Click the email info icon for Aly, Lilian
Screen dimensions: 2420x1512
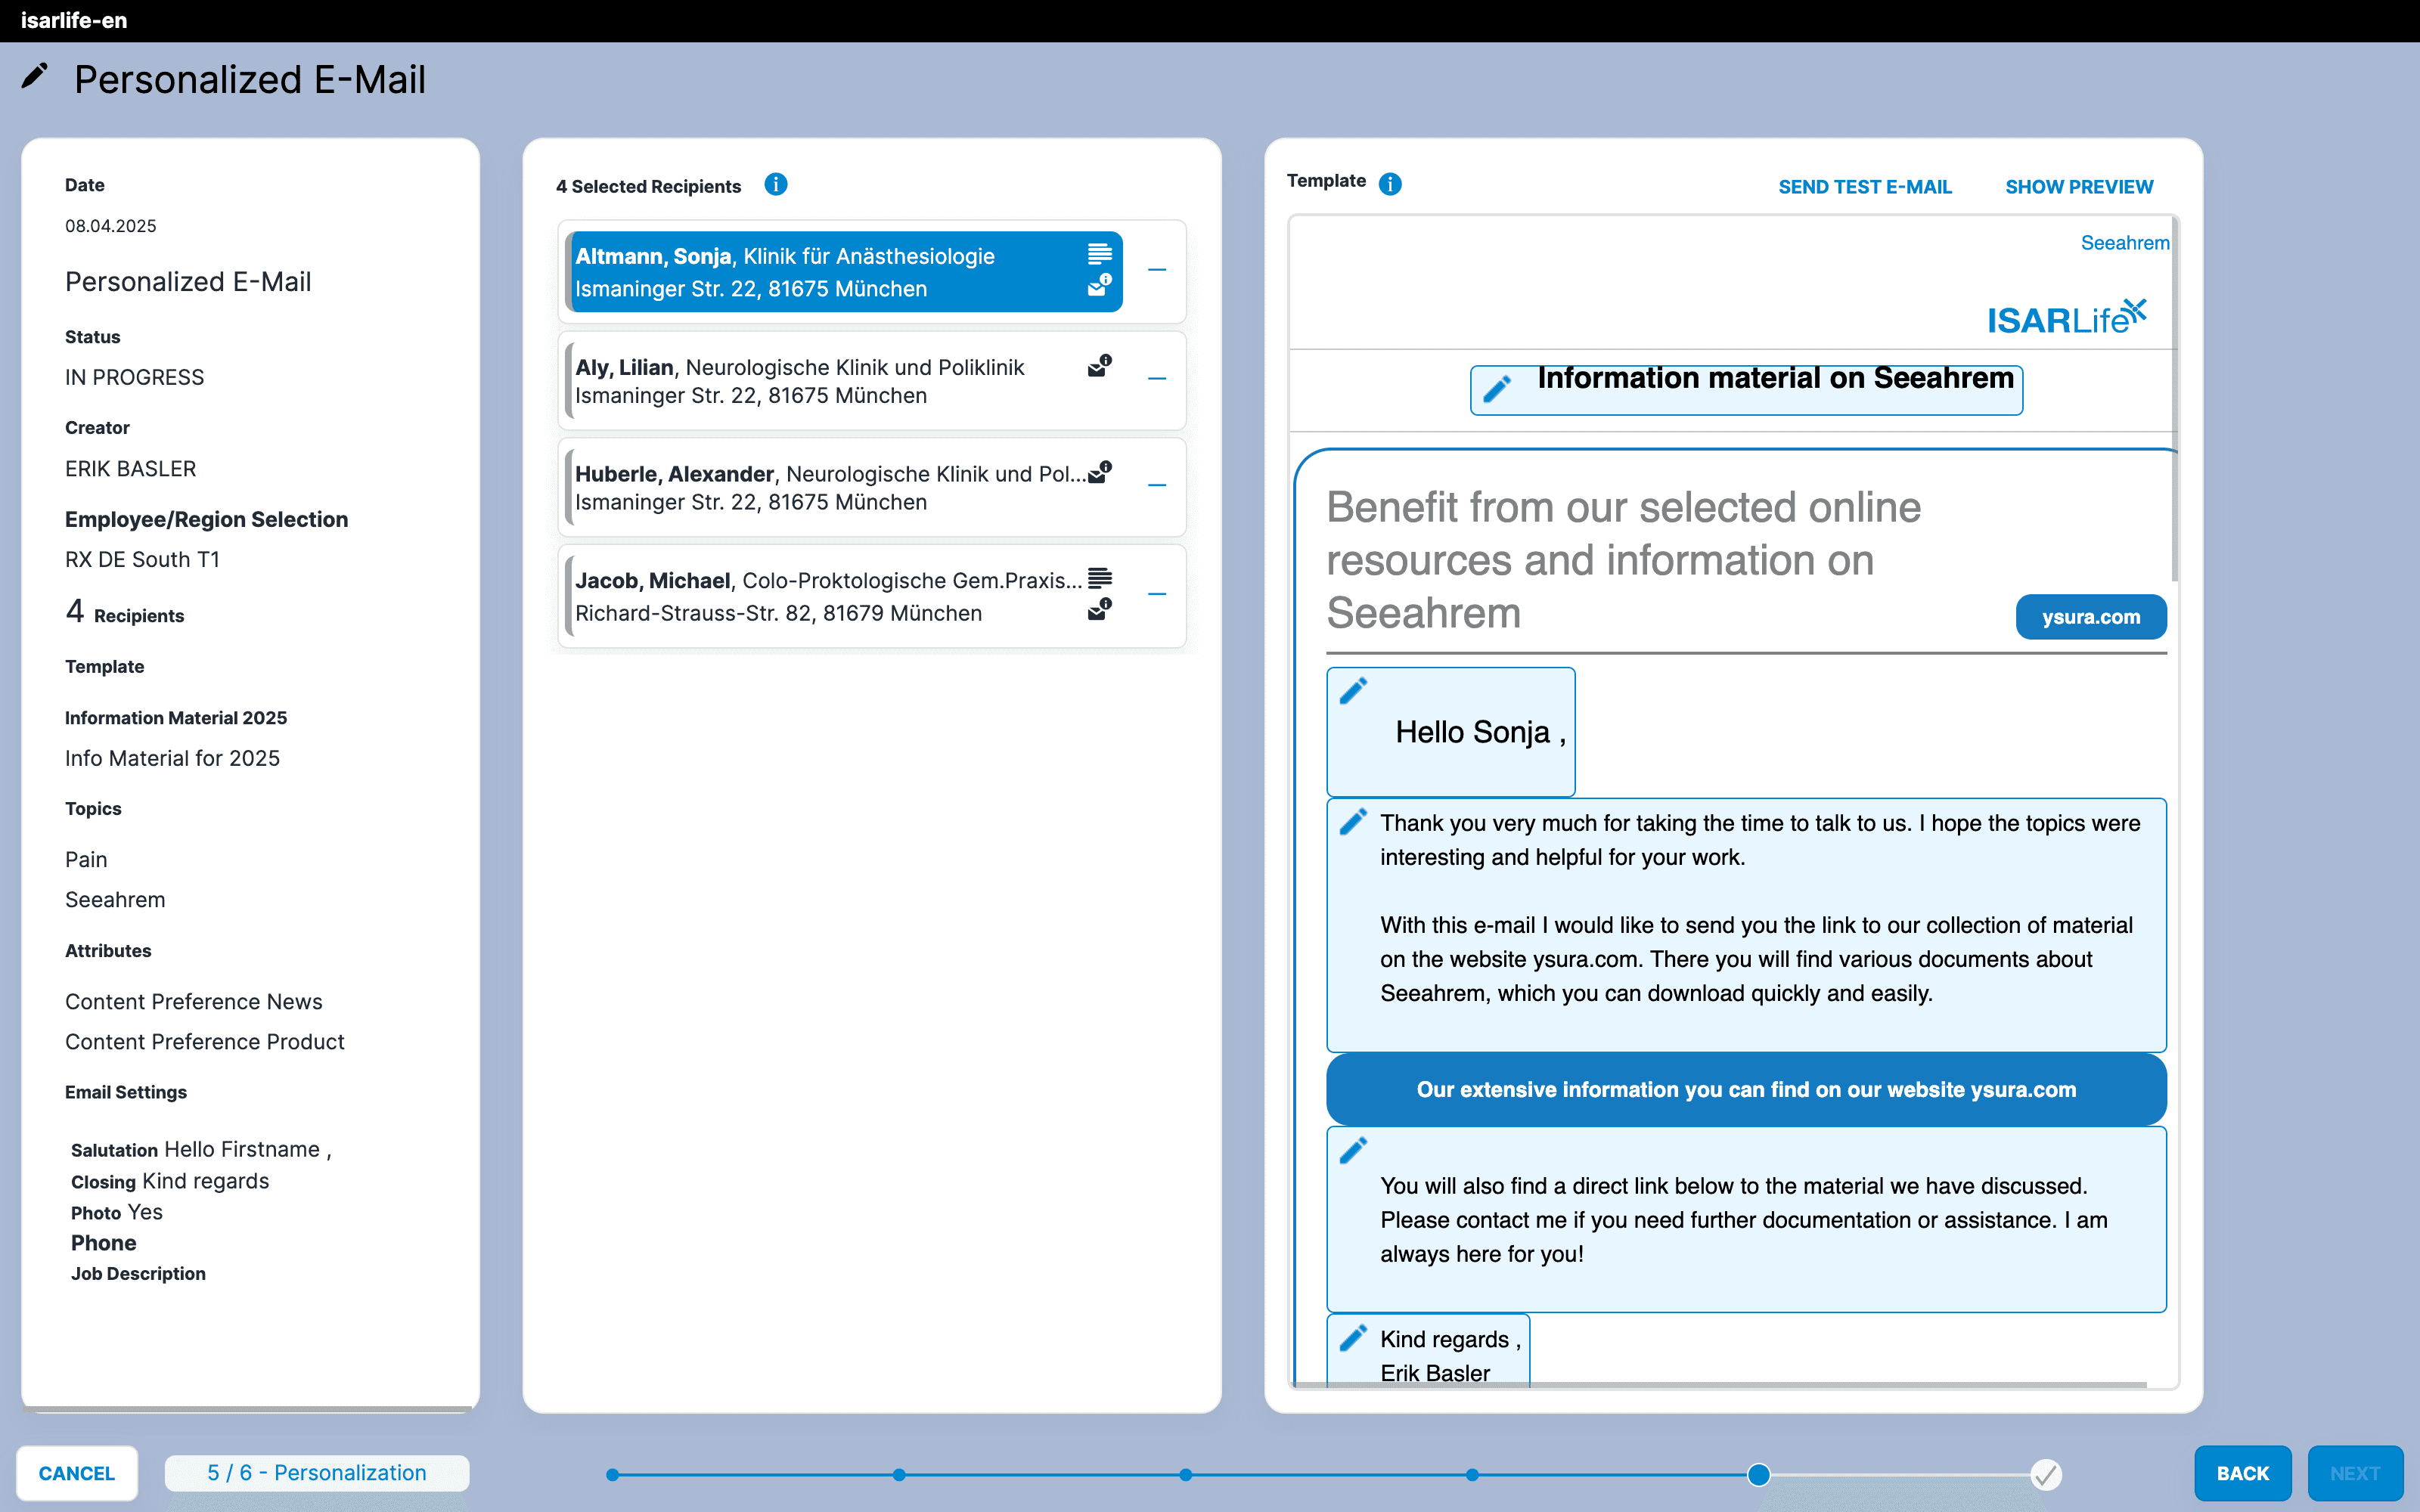click(1099, 366)
